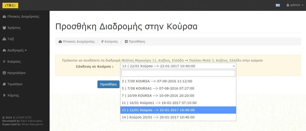
Task: Open the UOWM ICTE footer link
Action: [24, 118]
